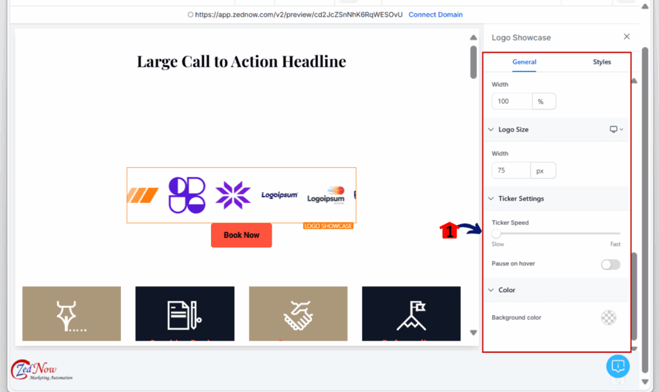Image resolution: width=659 pixels, height=392 pixels.
Task: Click the ZedNow Marketing Automation logo
Action: click(42, 370)
